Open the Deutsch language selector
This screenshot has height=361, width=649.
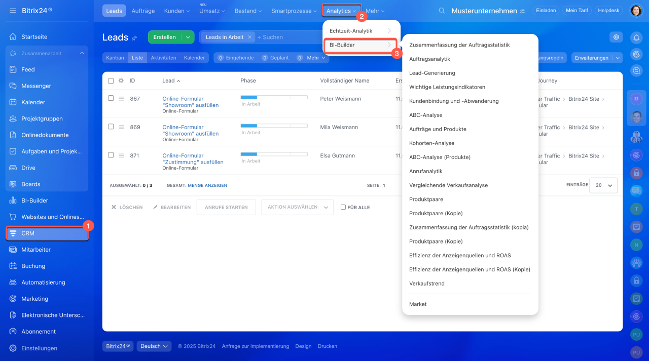154,346
